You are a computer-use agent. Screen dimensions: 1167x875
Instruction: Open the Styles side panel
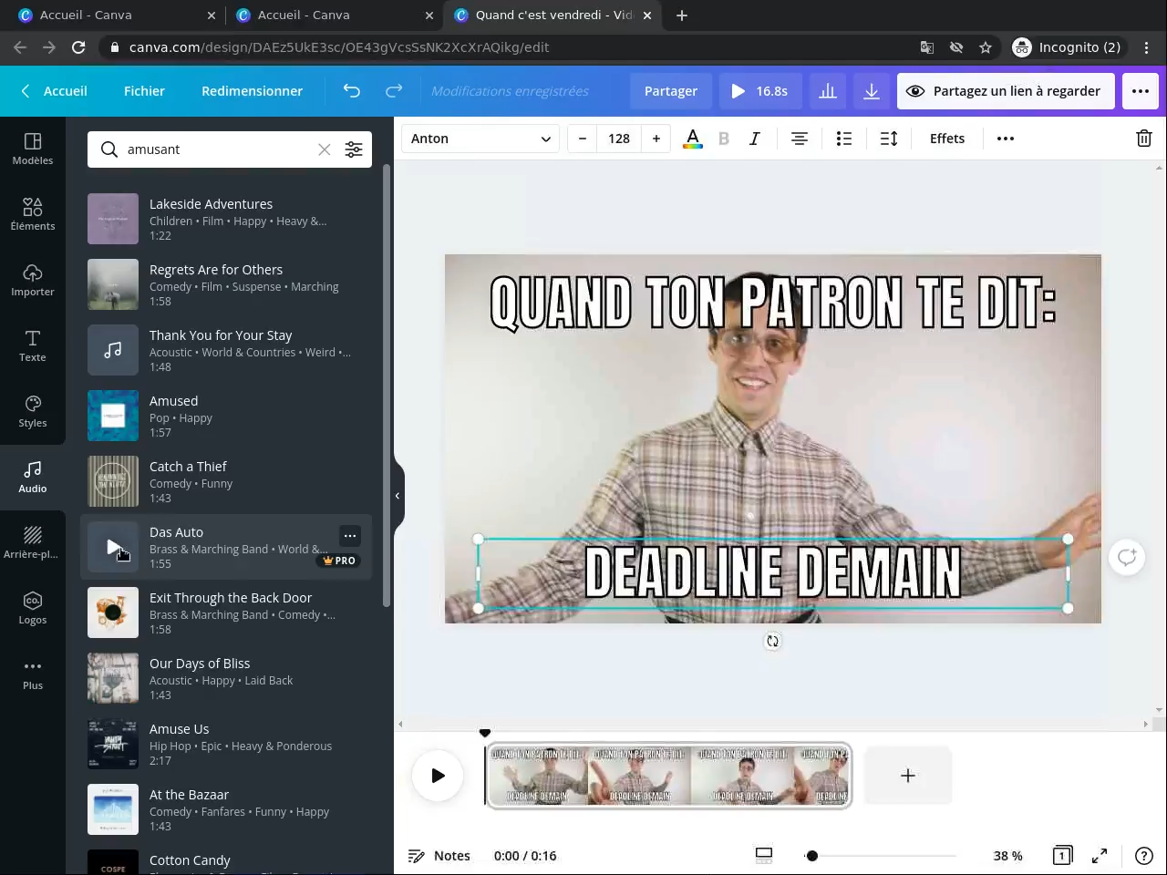click(x=33, y=411)
